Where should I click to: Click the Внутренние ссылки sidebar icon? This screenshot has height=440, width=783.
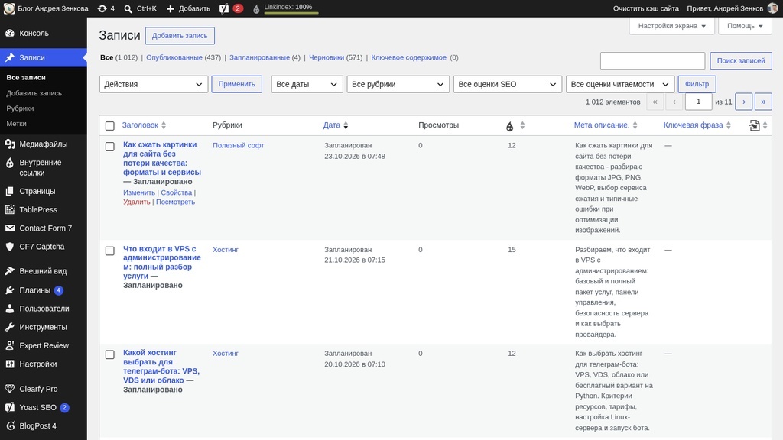9,163
